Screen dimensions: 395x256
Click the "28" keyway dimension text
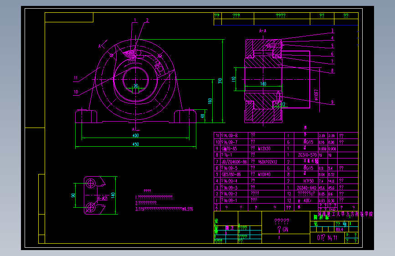(x=136, y=86)
